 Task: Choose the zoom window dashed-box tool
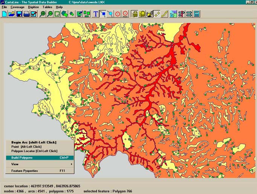pyautogui.click(x=57, y=14)
